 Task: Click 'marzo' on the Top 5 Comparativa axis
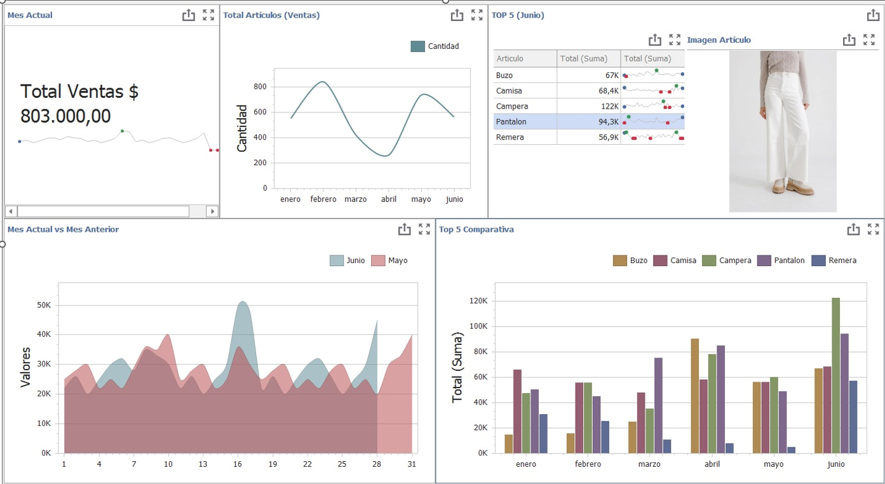(x=649, y=464)
